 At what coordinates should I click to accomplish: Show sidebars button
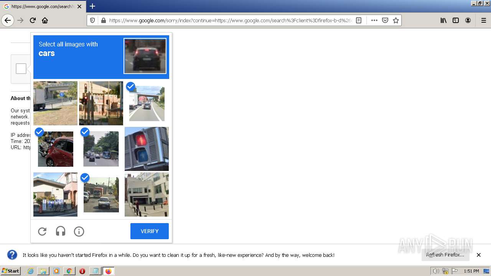456,20
